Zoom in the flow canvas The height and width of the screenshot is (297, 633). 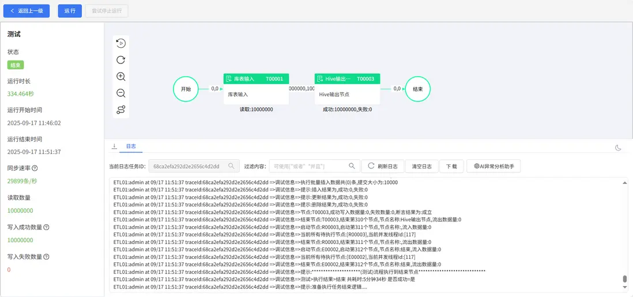[120, 77]
